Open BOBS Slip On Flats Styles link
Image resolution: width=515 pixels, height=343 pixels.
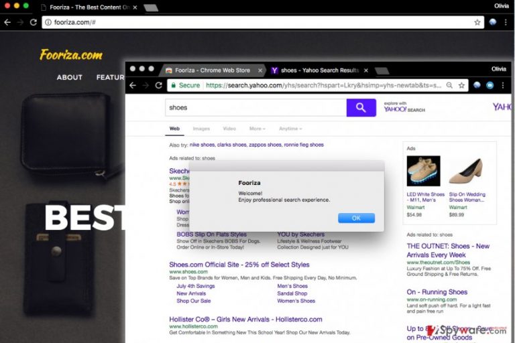point(211,234)
